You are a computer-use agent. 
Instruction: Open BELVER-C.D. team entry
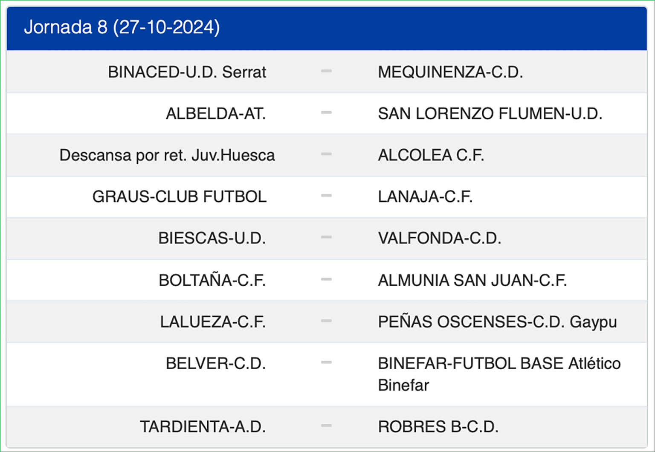point(216,363)
